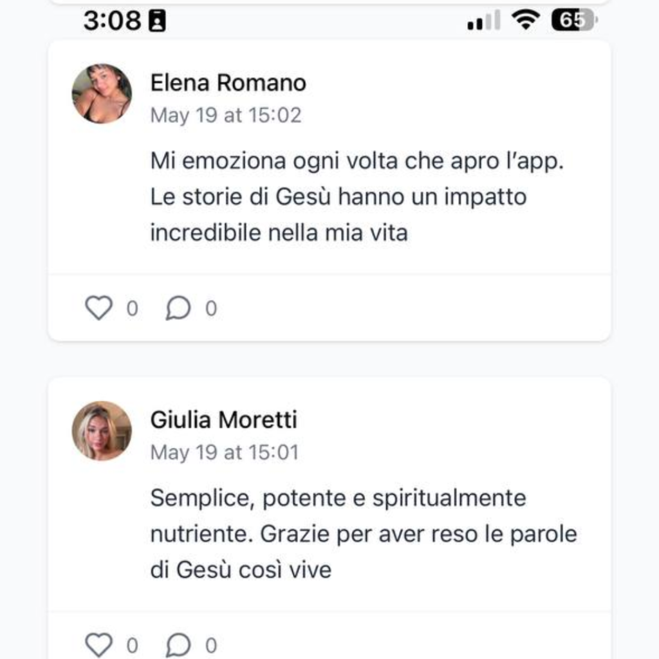Tap the 3:08 clock in status bar
Screen dimensions: 659x659
[x=112, y=21]
